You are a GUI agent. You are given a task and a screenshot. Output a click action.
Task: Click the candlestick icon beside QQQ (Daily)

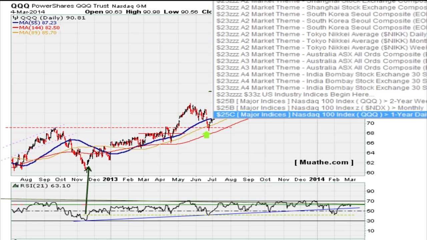(15, 18)
